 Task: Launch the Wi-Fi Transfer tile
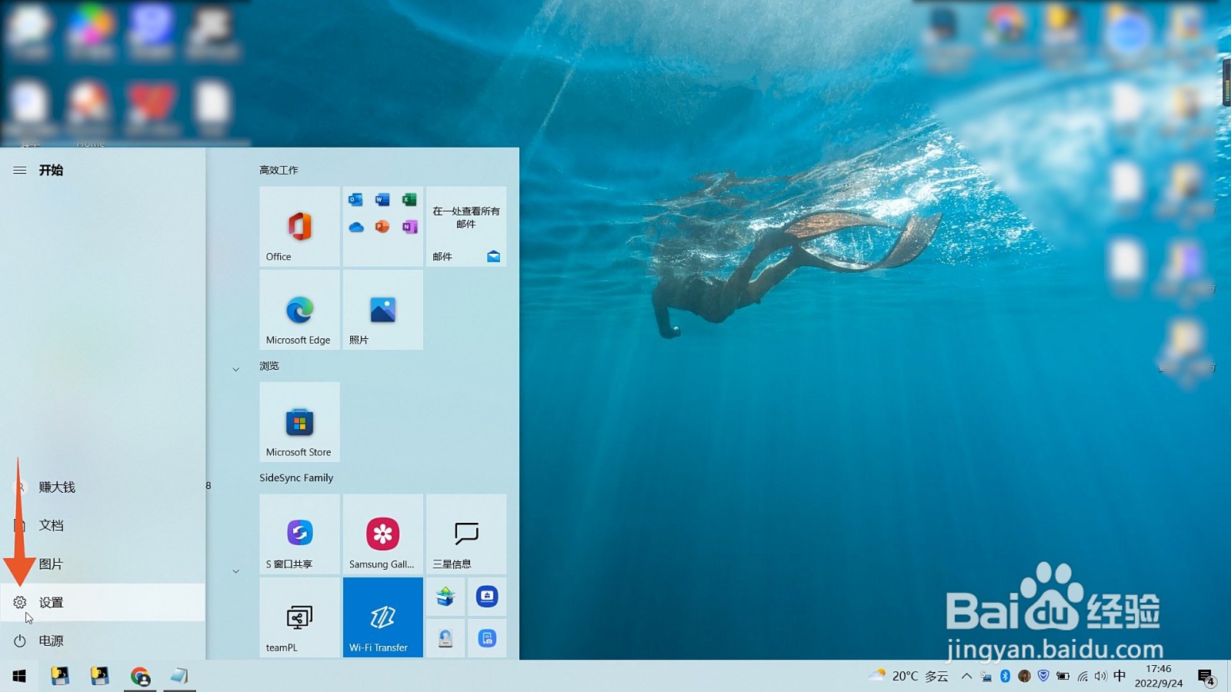pyautogui.click(x=382, y=617)
